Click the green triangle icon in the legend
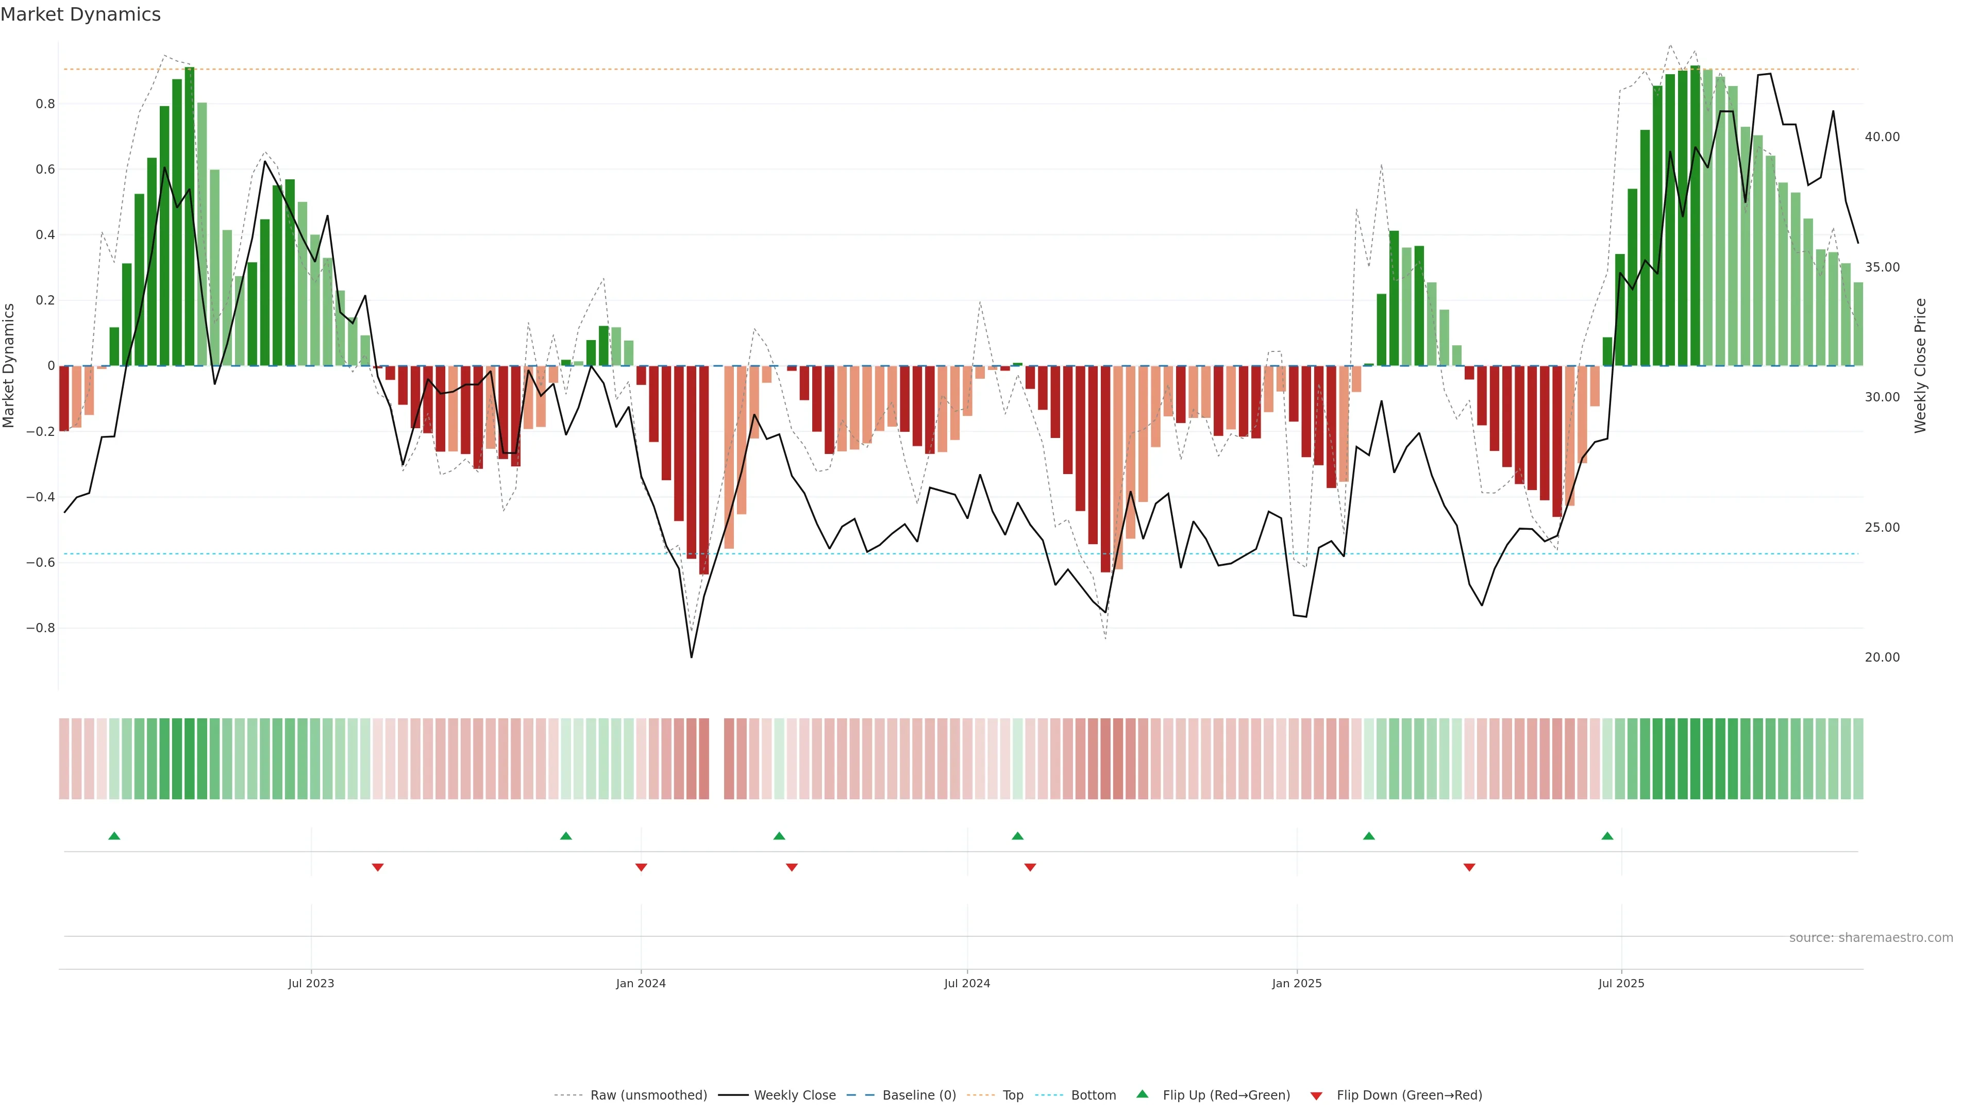 [x=1143, y=1094]
